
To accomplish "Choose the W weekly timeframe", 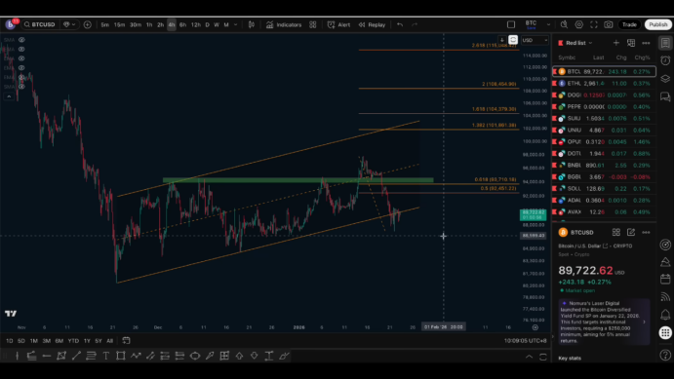I will (x=217, y=25).
